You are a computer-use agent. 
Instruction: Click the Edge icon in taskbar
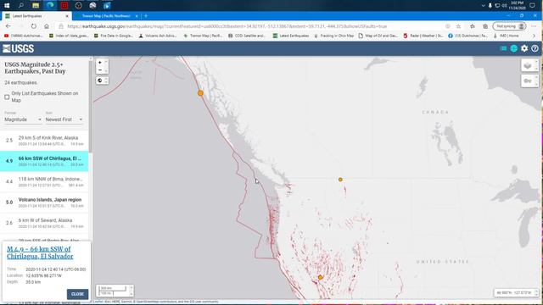click(x=50, y=6)
